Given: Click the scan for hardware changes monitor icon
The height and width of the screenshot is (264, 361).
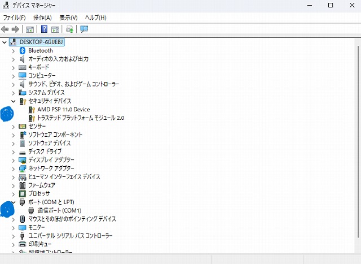Looking at the screenshot, I should point(84,29).
